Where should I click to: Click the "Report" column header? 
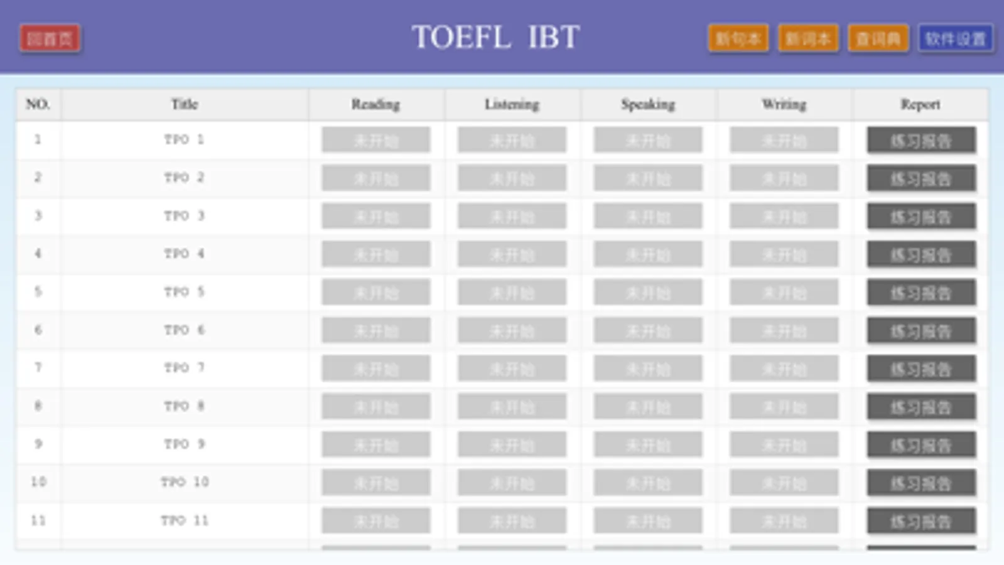pos(920,104)
